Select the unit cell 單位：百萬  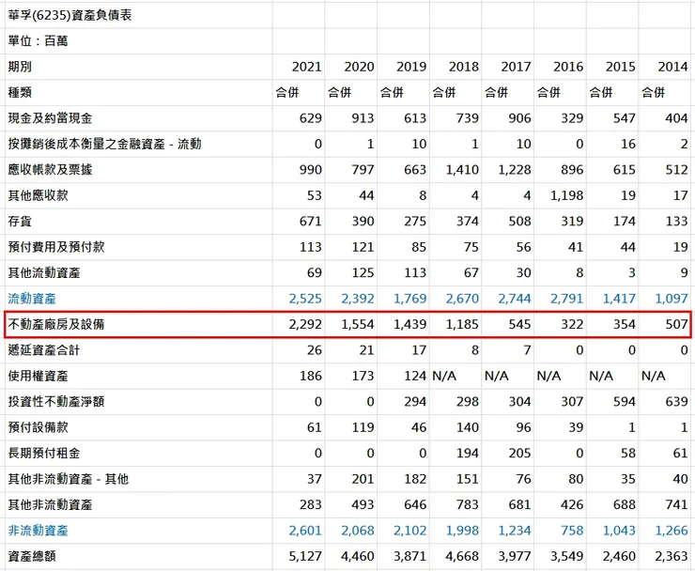coord(38,41)
